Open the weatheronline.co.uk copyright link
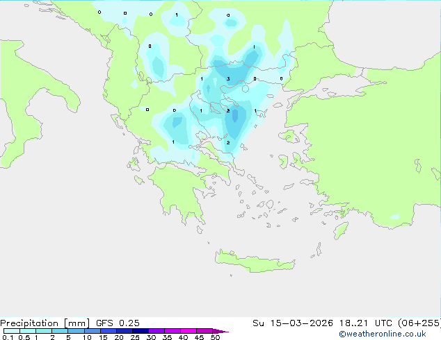The height and width of the screenshot is (340, 441). tap(382, 334)
